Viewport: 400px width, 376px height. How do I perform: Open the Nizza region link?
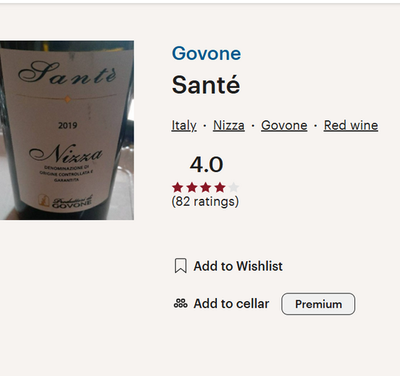coord(229,125)
